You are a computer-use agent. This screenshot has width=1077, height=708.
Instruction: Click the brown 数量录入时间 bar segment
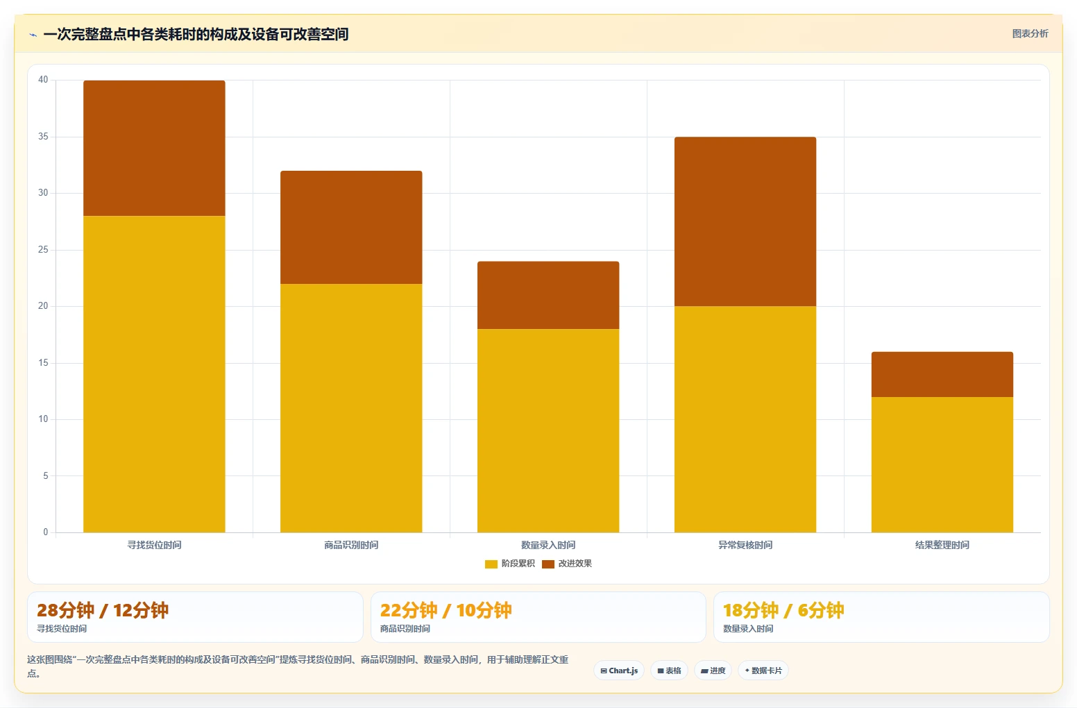pyautogui.click(x=548, y=295)
